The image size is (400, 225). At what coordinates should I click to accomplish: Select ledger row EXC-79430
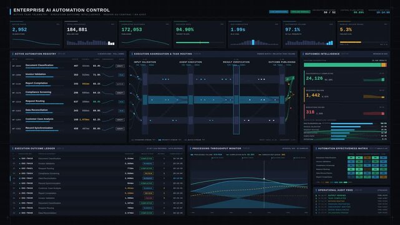click(98, 183)
